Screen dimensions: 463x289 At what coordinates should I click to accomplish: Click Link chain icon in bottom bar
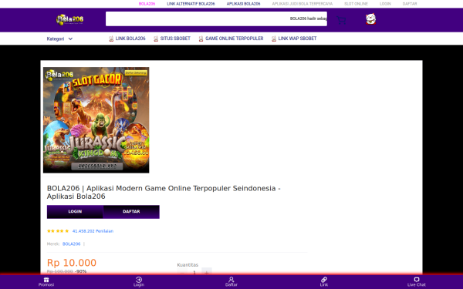point(324,280)
